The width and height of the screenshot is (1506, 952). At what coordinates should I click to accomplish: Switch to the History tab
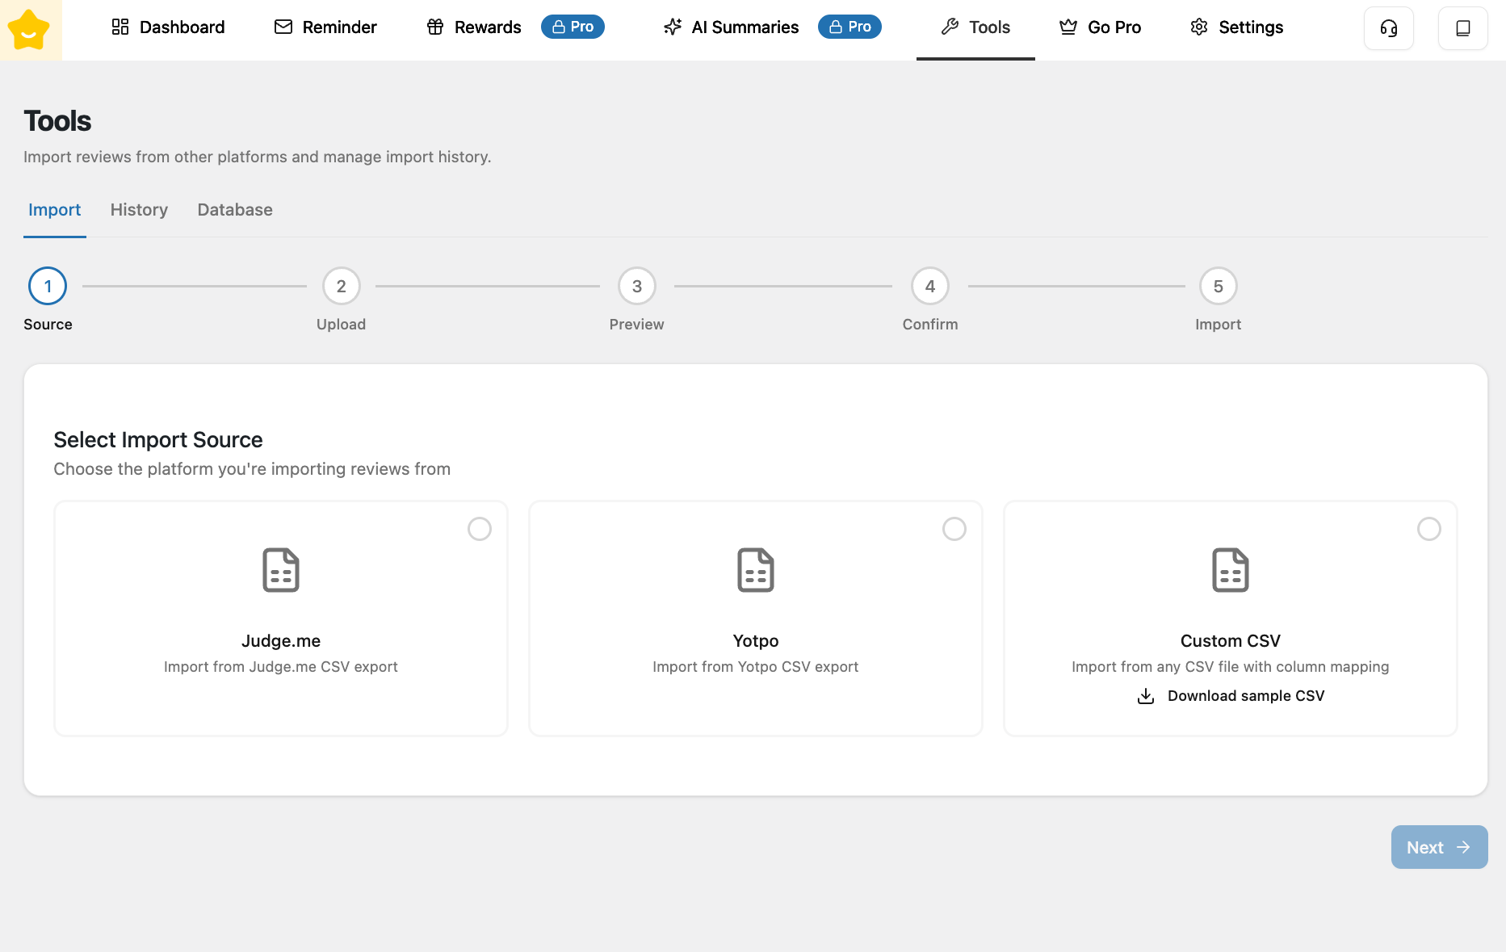139,210
